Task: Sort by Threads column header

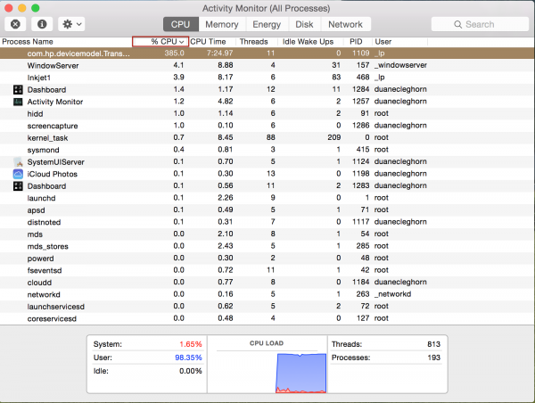Action: pyautogui.click(x=253, y=42)
